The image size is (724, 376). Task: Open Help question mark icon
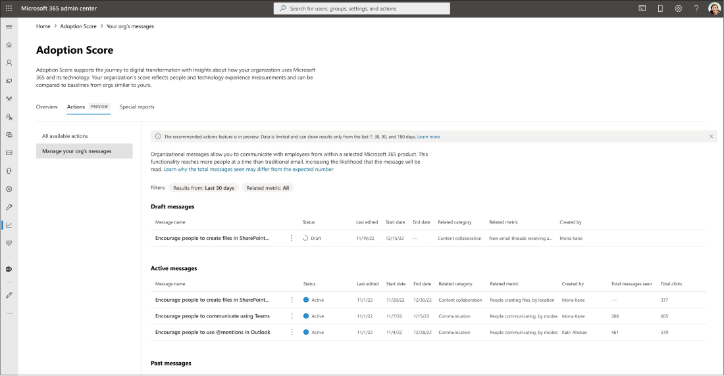point(696,9)
